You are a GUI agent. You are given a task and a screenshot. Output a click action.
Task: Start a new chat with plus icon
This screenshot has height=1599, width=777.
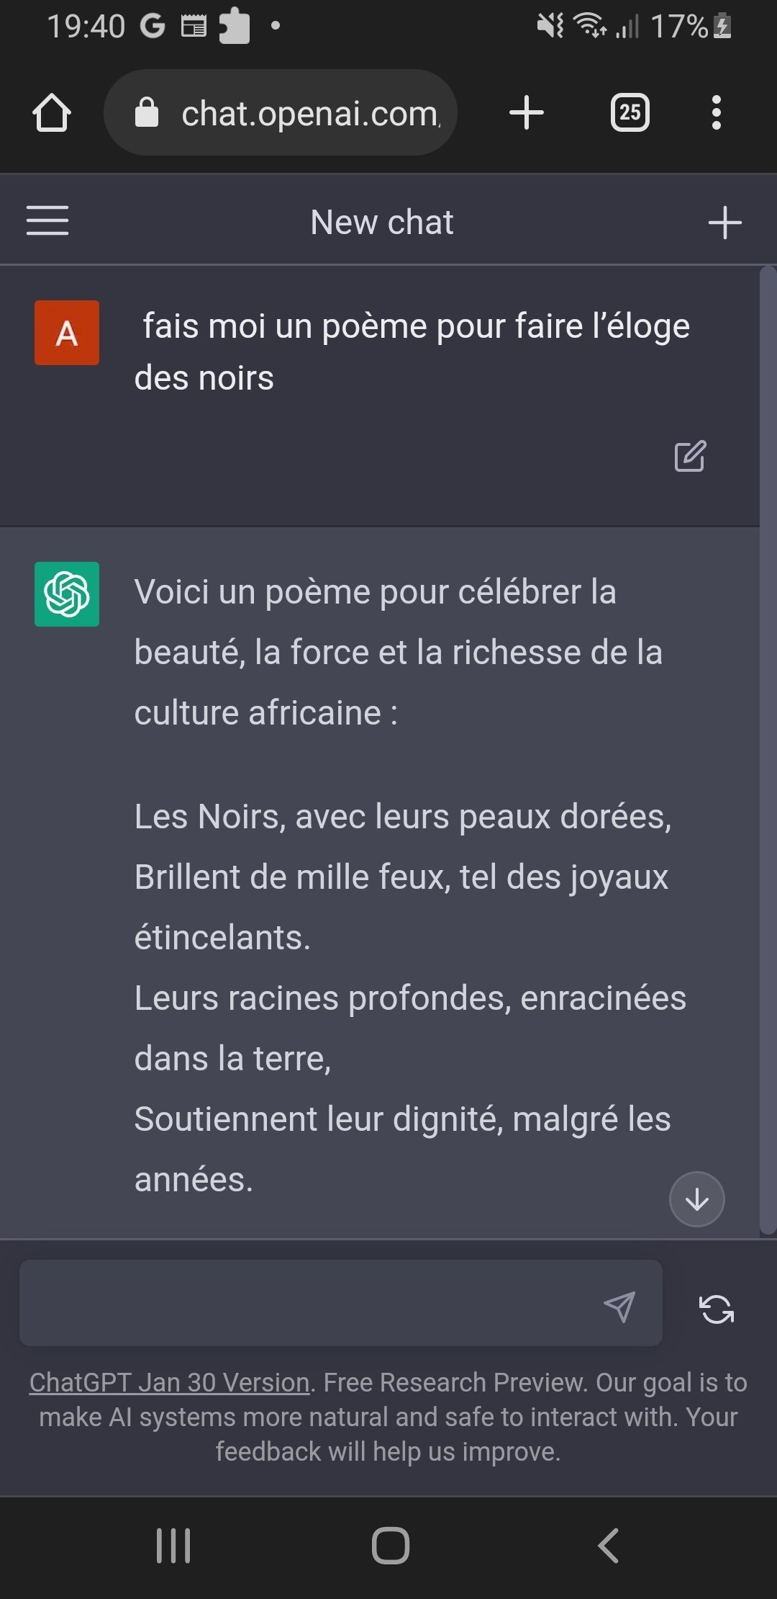pyautogui.click(x=724, y=223)
